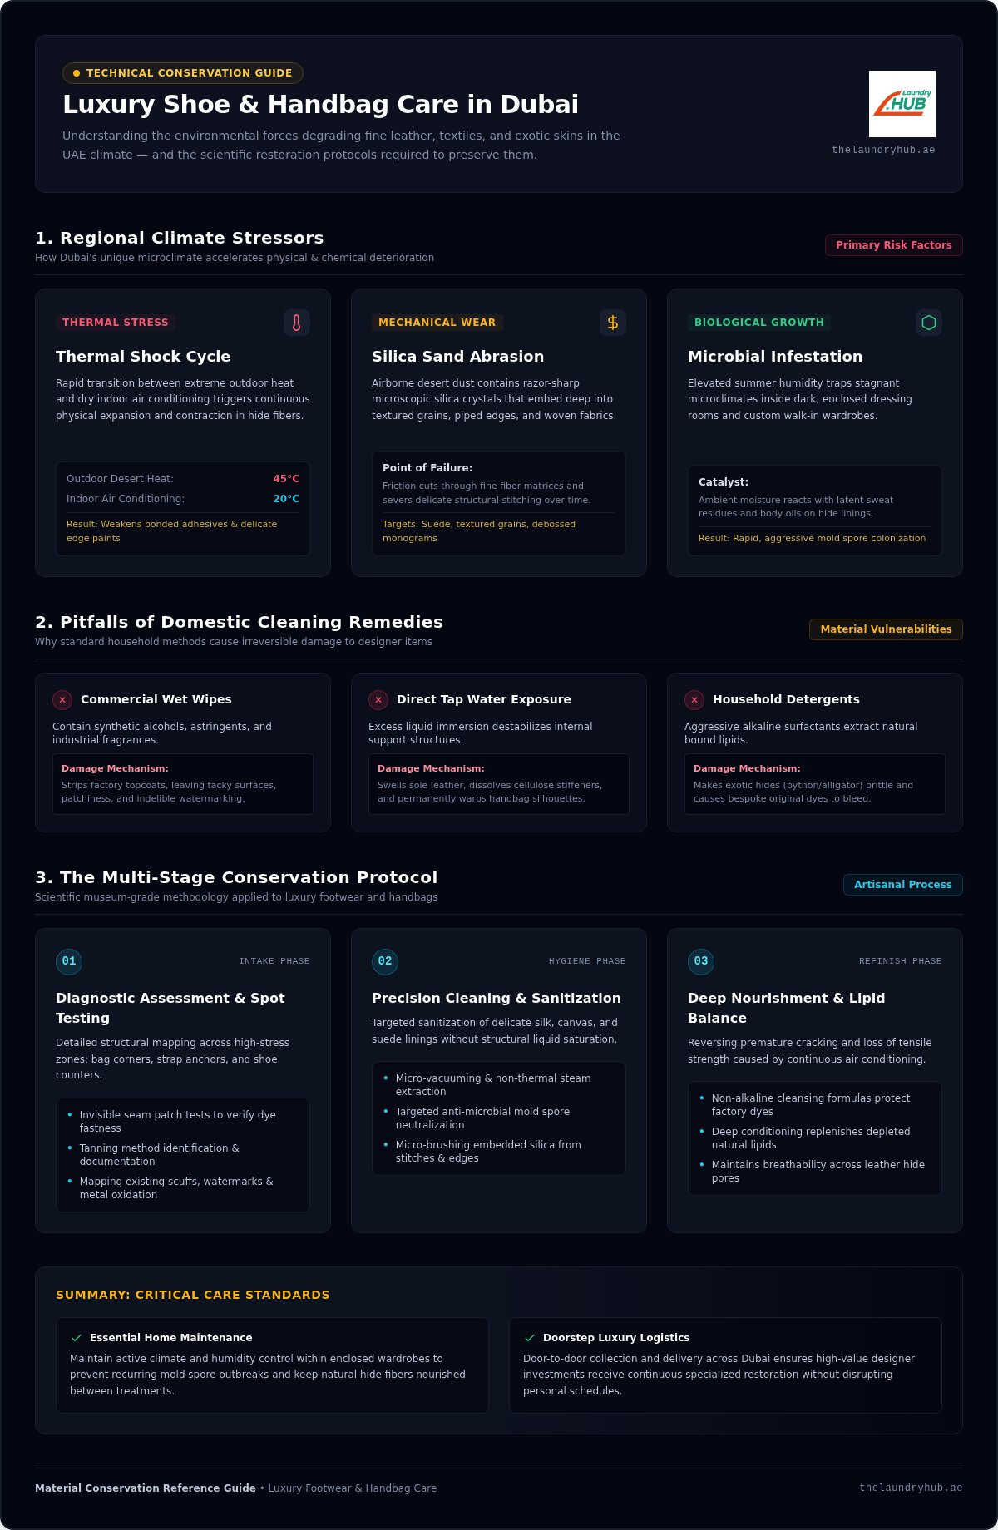The height and width of the screenshot is (1530, 998).
Task: Click the green checkmark next to Doorstep Luxury Logistics
Action: tap(530, 1338)
